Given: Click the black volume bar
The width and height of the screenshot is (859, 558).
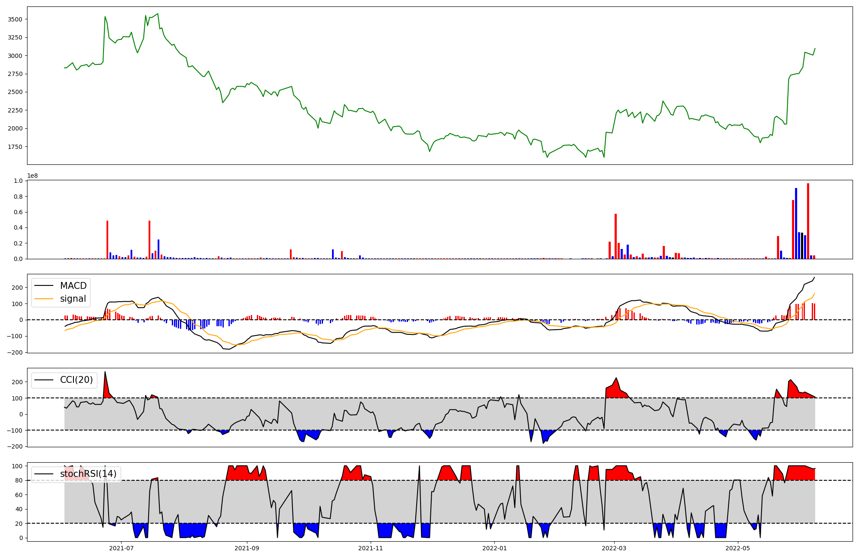Looking at the screenshot, I should click(802, 246).
